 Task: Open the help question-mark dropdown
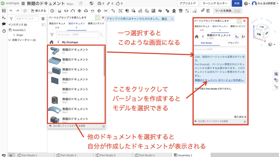(247, 3)
